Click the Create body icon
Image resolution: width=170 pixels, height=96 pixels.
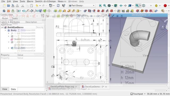point(4,11)
